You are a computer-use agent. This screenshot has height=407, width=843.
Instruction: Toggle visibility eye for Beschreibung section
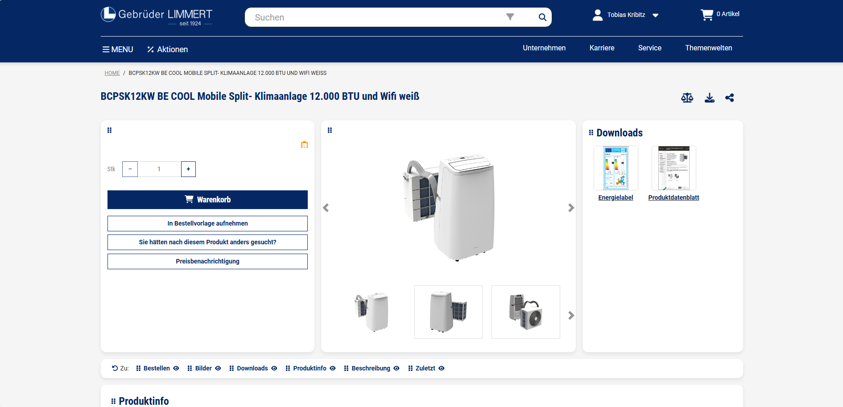pyautogui.click(x=397, y=368)
